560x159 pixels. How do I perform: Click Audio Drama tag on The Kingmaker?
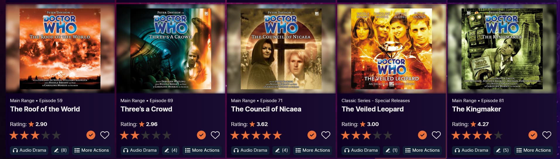(471, 150)
